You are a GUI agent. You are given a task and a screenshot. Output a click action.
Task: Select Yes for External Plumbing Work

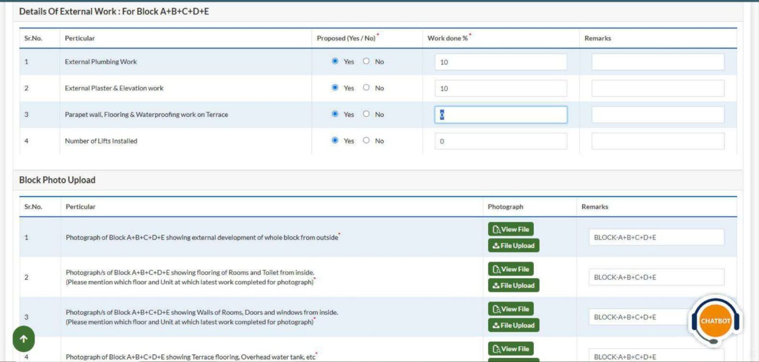pos(335,61)
